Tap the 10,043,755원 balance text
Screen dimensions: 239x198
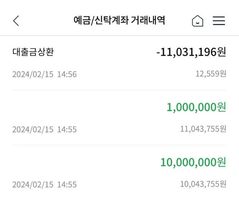coord(203,184)
